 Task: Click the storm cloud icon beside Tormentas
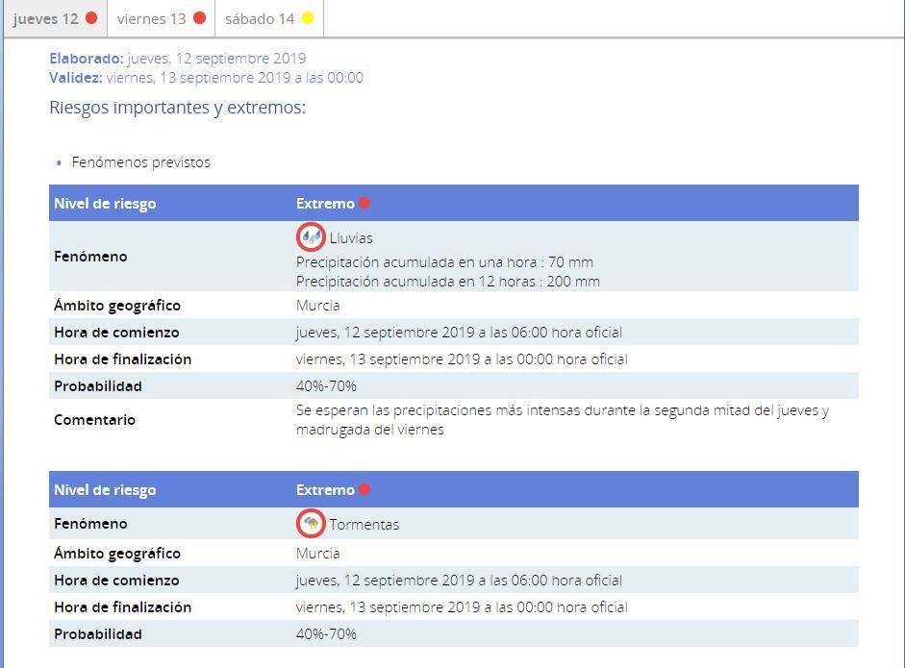tap(311, 524)
